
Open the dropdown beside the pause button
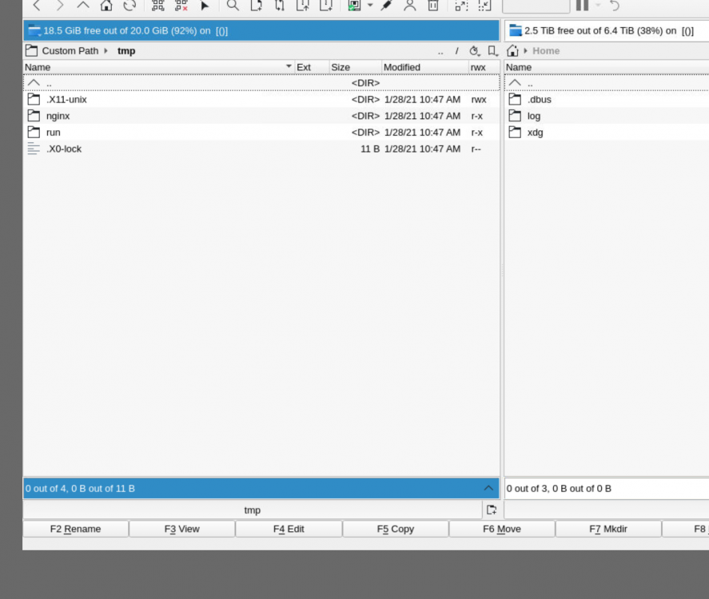click(x=598, y=6)
